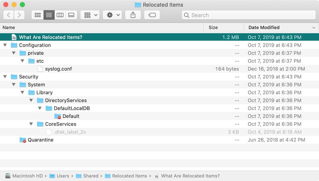Viewport: 319px width, 181px height.
Task: Click the 'DirectoryServices' folder name
Action: 66,100
